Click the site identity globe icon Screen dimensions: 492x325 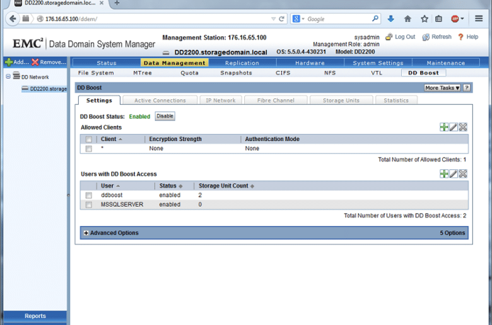click(x=40, y=19)
